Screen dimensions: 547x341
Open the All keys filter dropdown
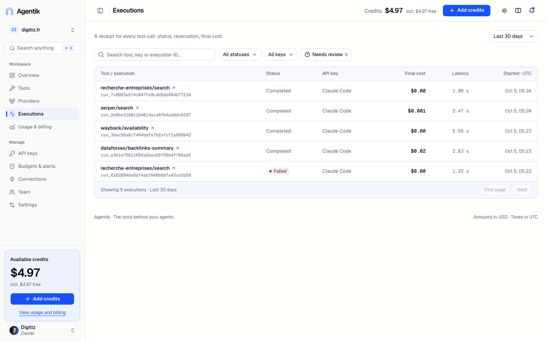coord(281,55)
